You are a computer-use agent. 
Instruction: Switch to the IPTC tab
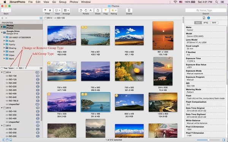[206, 23]
